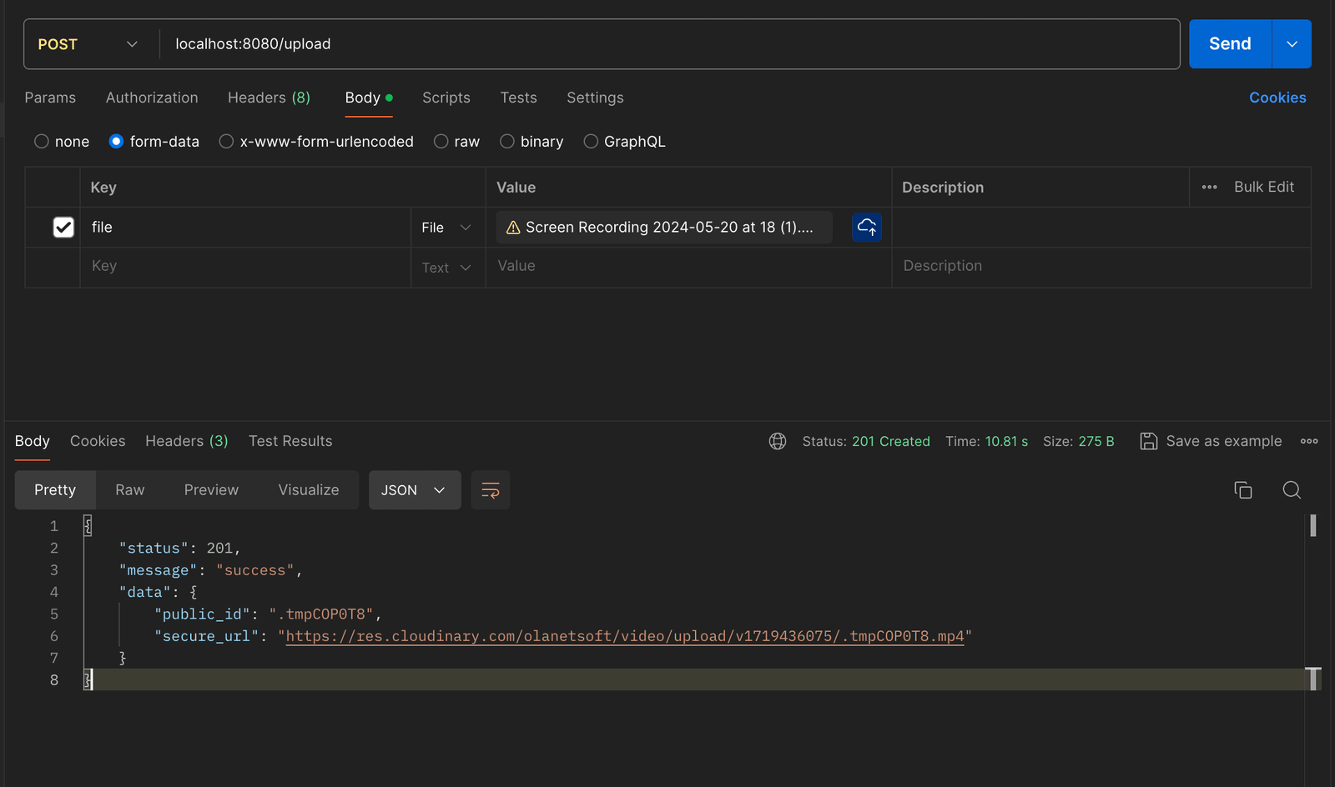
Task: Click the empty row Description field
Action: tap(1101, 266)
